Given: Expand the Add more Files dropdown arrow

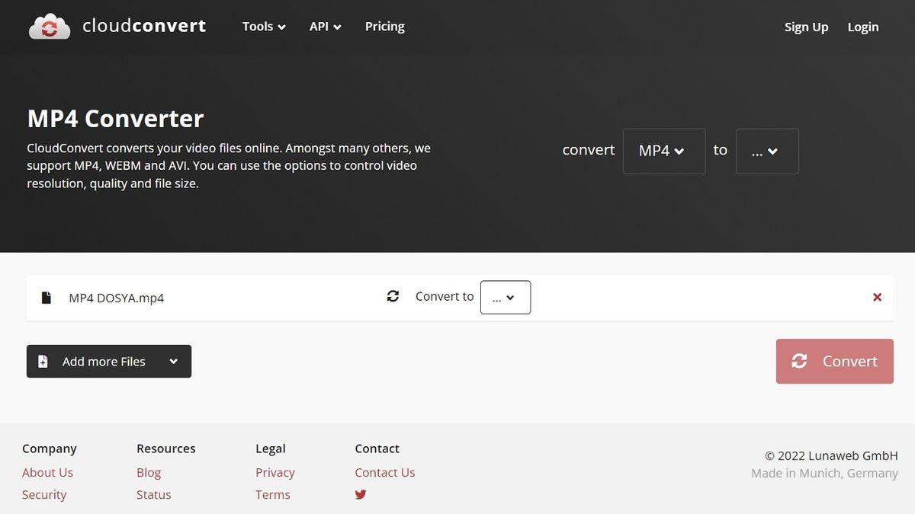Looking at the screenshot, I should (174, 362).
